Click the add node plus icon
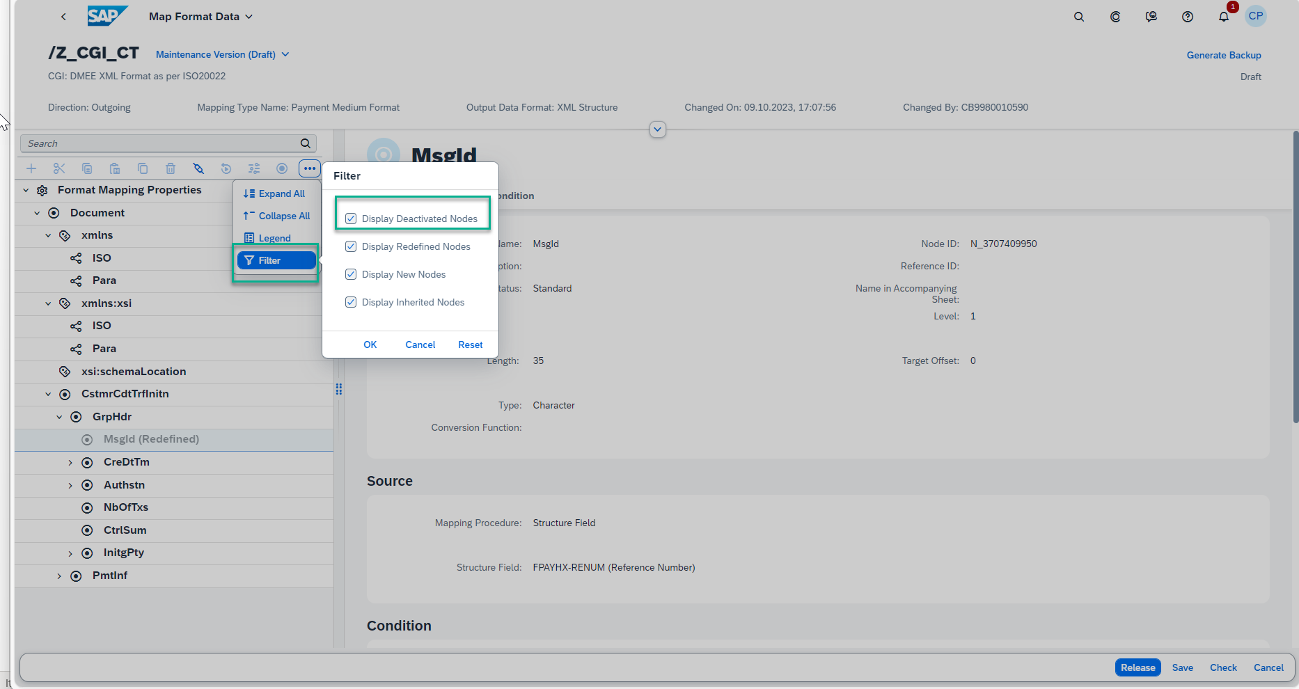The height and width of the screenshot is (689, 1299). tap(31, 168)
